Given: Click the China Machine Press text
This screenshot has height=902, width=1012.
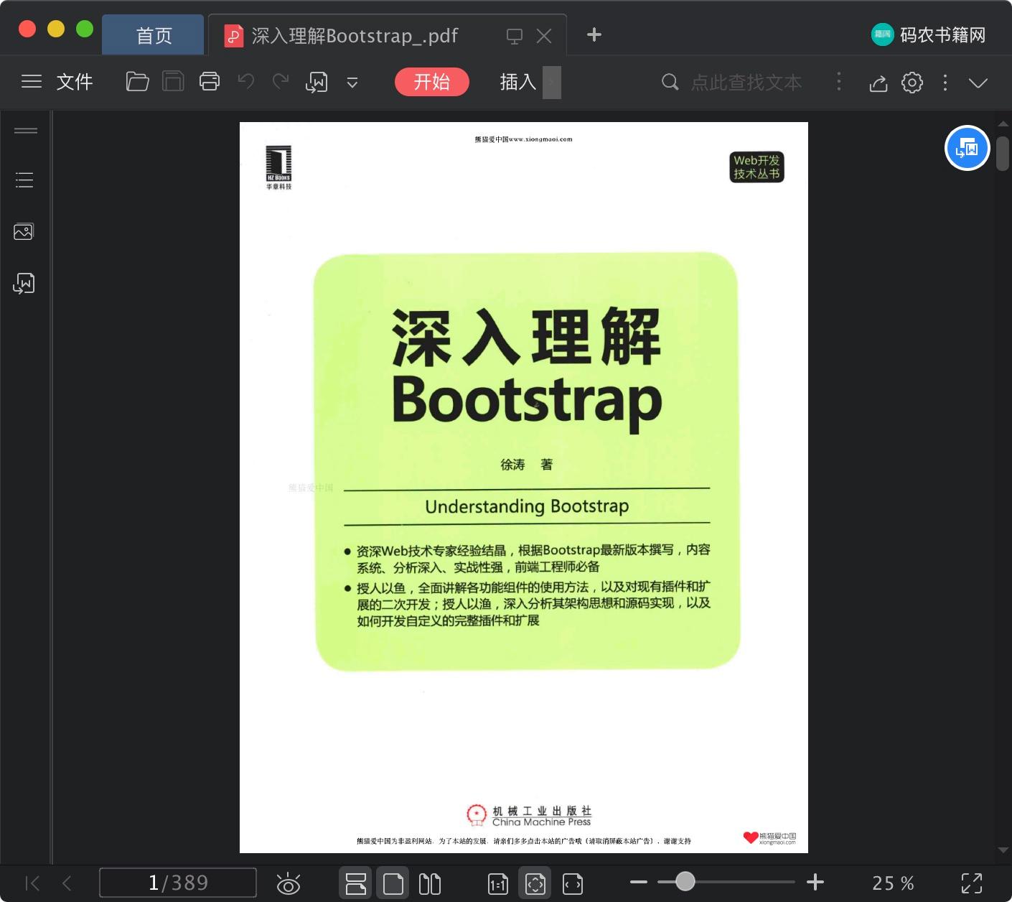Looking at the screenshot, I should [541, 822].
